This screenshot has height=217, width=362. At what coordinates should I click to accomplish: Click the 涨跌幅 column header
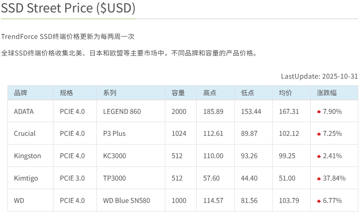pos(326,93)
